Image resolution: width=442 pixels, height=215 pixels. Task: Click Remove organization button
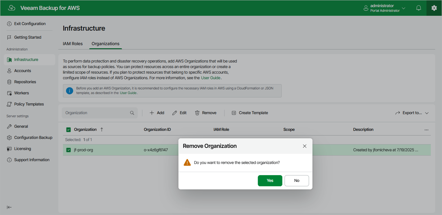[206, 113]
